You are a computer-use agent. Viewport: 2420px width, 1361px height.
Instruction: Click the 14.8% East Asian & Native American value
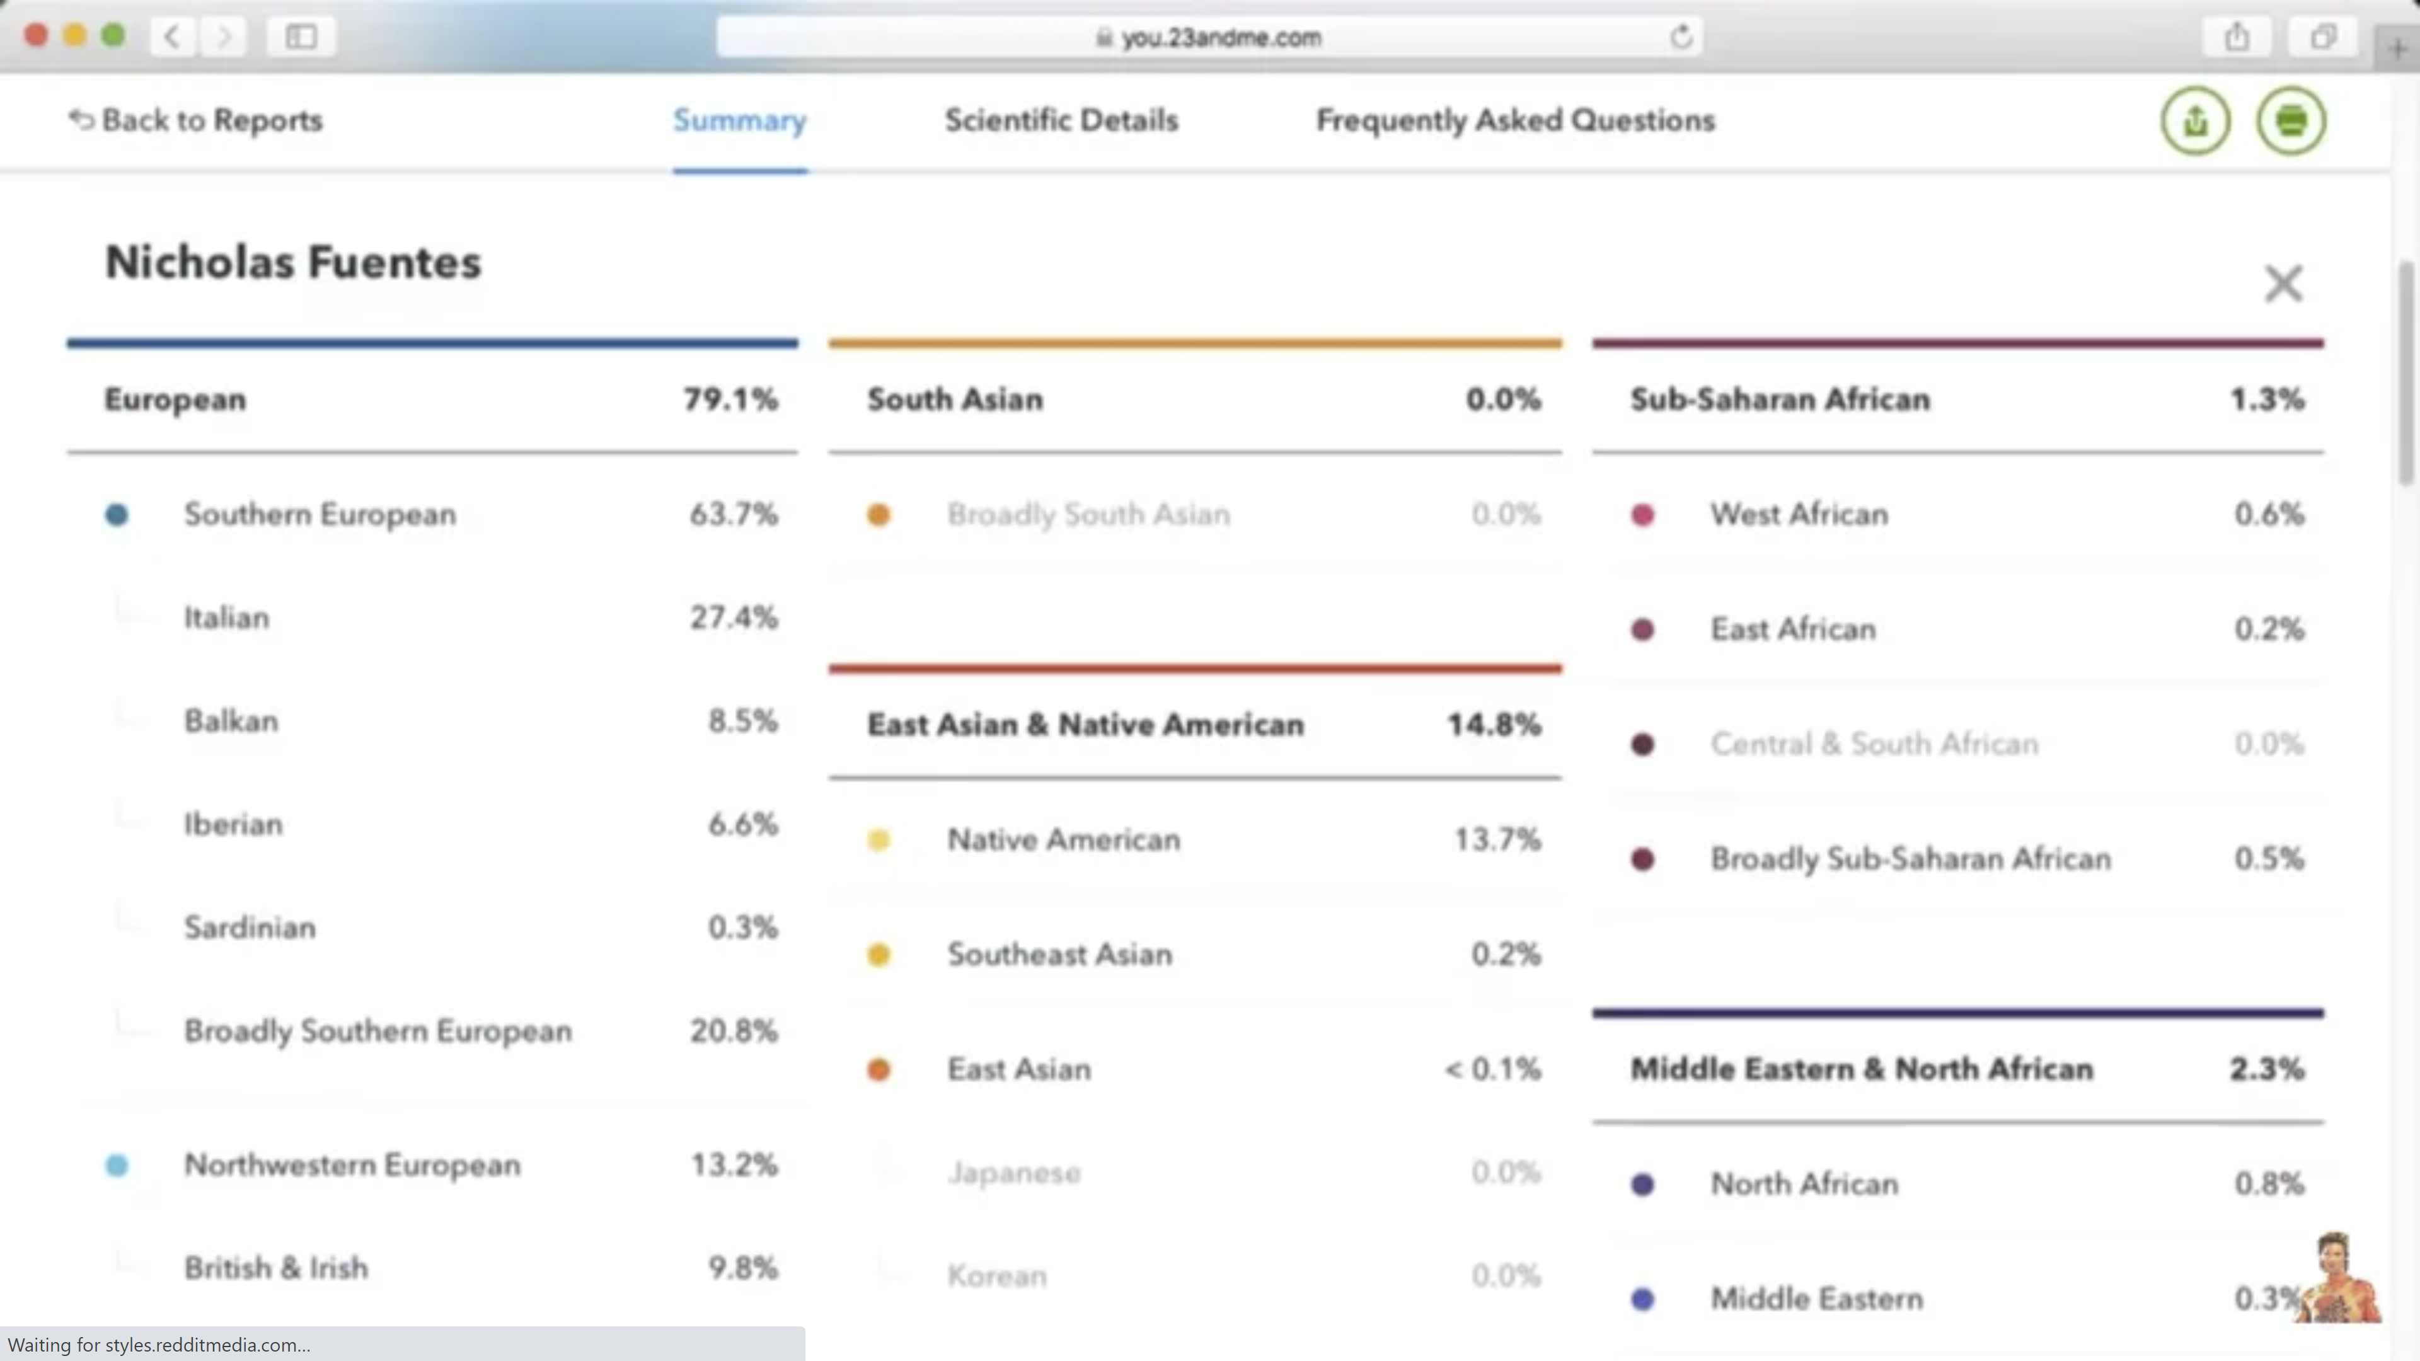pos(1494,724)
